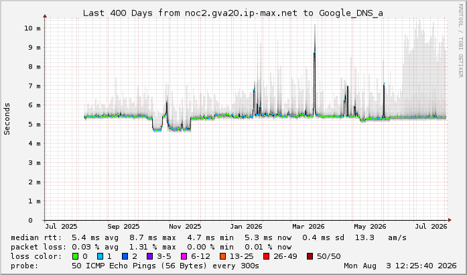Click the '2 m' y-axis tick label
The height and width of the screenshot is (275, 467).
click(35, 182)
